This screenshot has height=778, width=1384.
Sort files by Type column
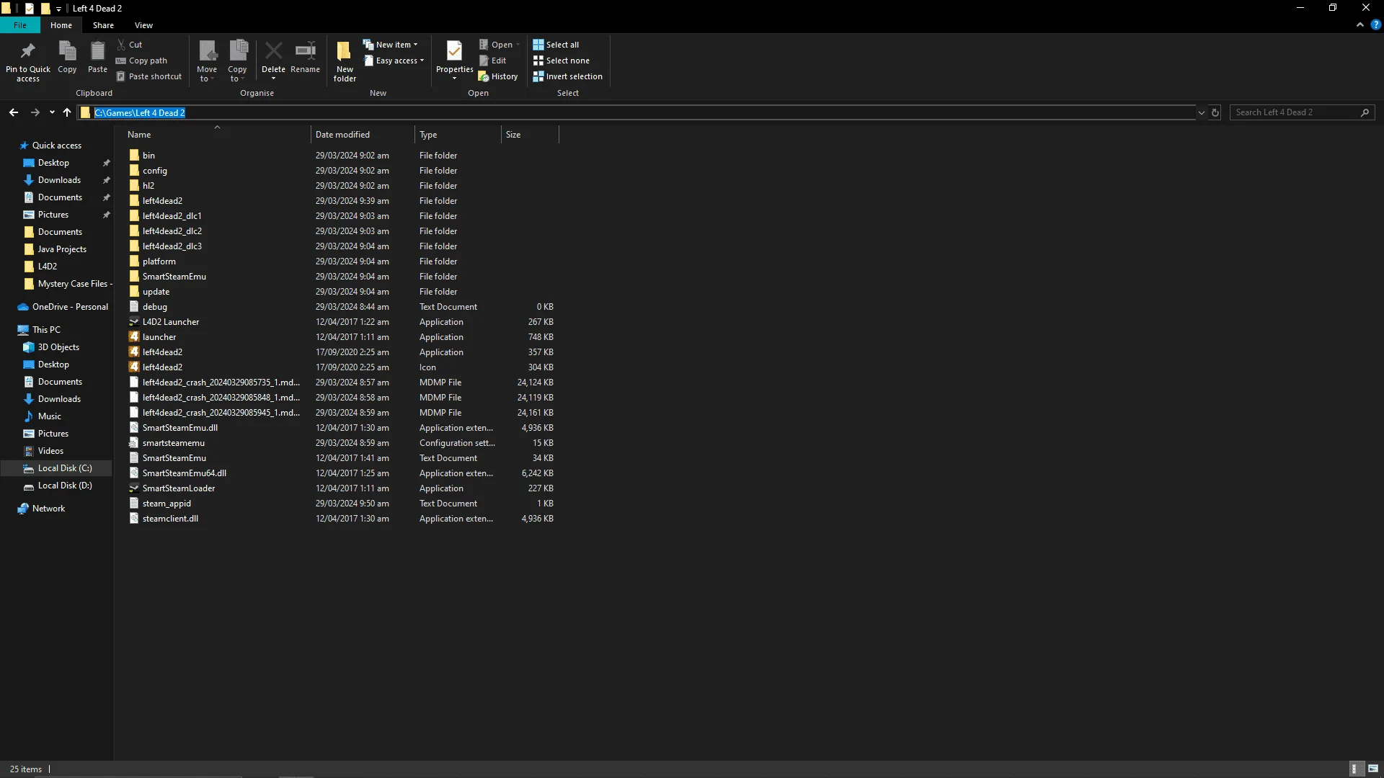[458, 135]
